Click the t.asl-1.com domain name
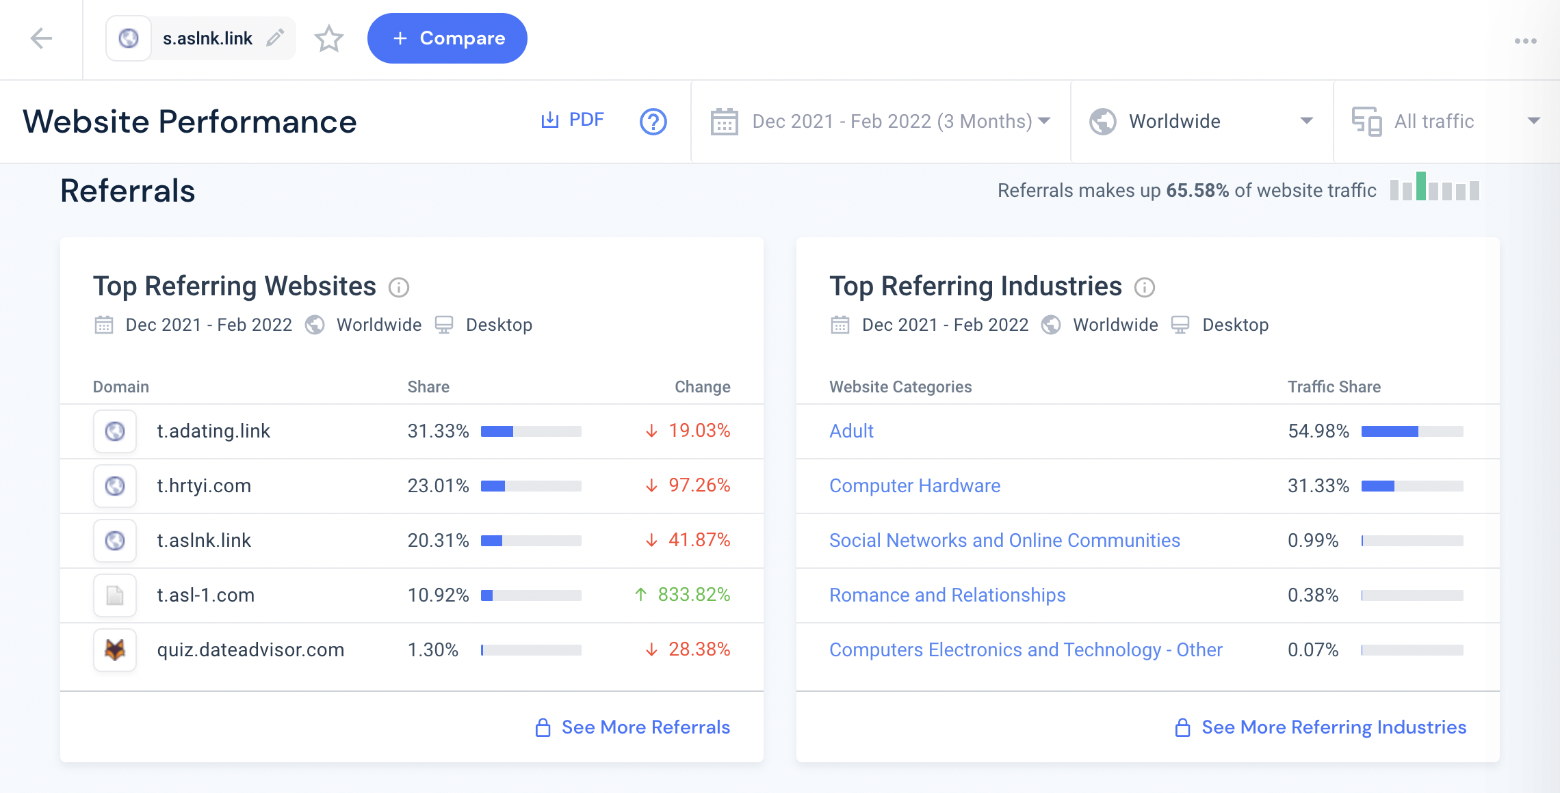The image size is (1560, 793). coord(205,595)
